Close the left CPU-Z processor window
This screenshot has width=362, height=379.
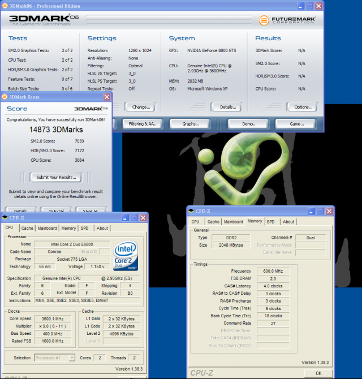tap(143, 218)
